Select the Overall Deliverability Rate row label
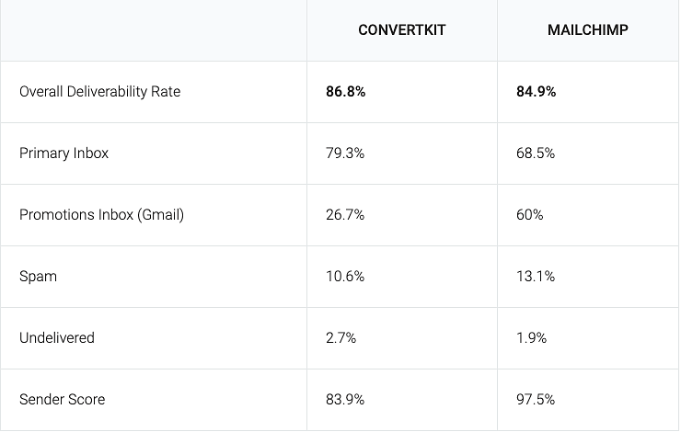681x432 pixels. (x=99, y=92)
